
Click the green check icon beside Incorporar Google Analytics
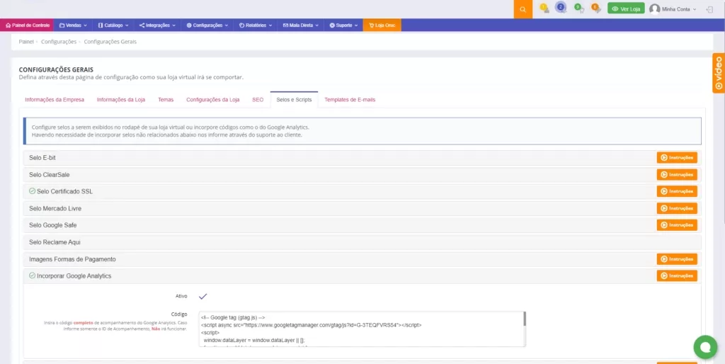point(32,275)
